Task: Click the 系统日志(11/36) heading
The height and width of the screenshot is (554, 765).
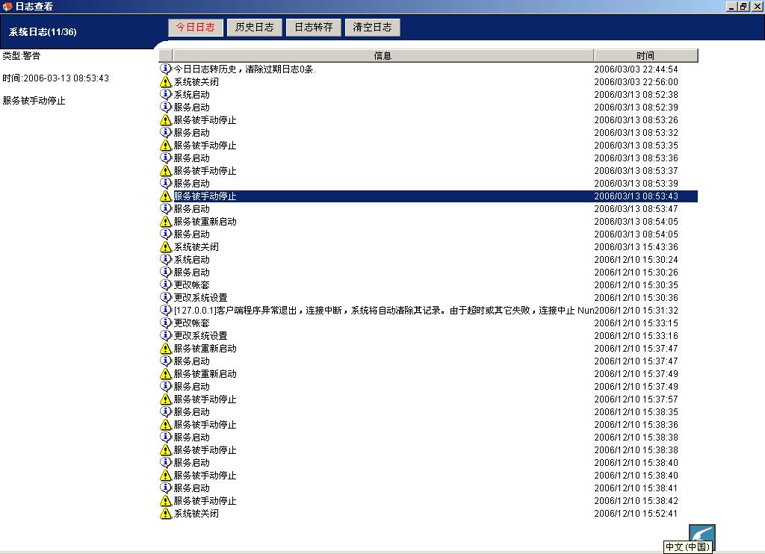Action: tap(43, 31)
